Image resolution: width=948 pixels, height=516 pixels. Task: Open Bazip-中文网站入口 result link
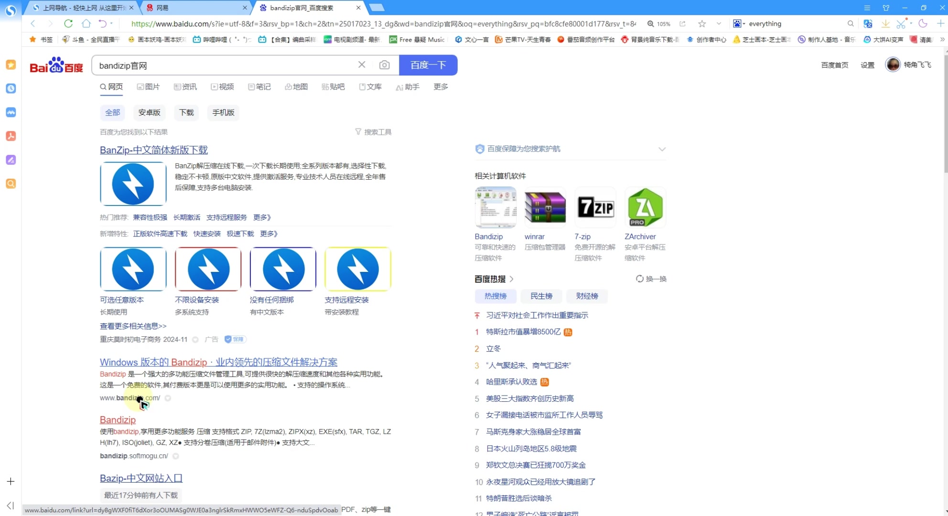[x=141, y=478]
